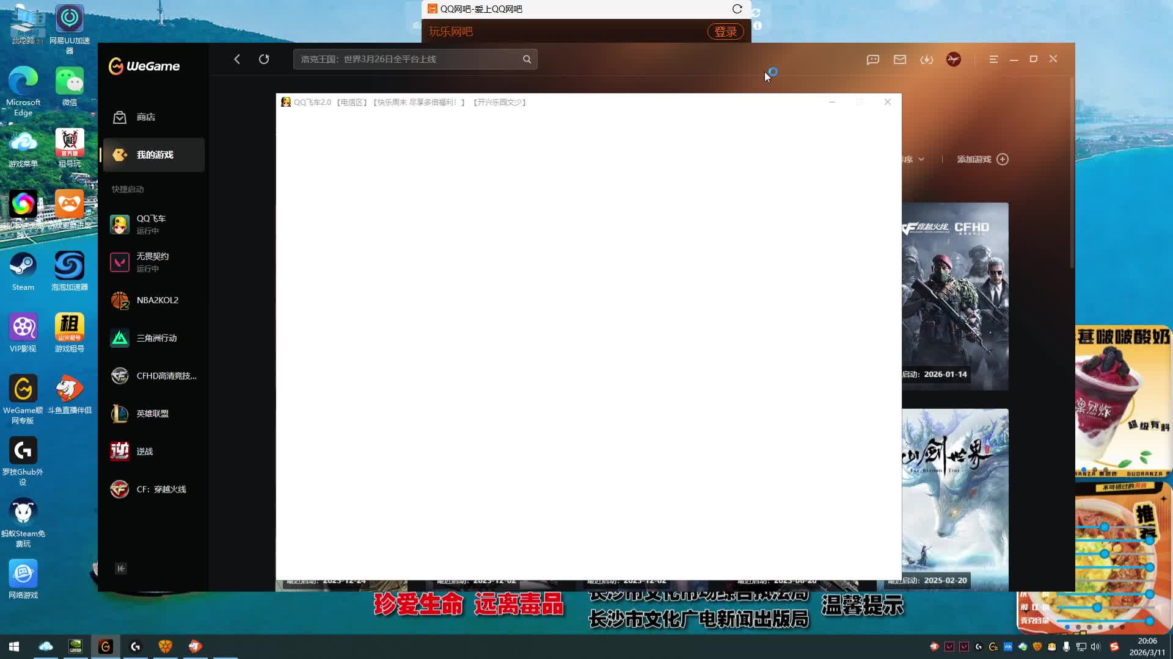Click the 登录 login button
Screen dimensions: 1173x659
725,32
